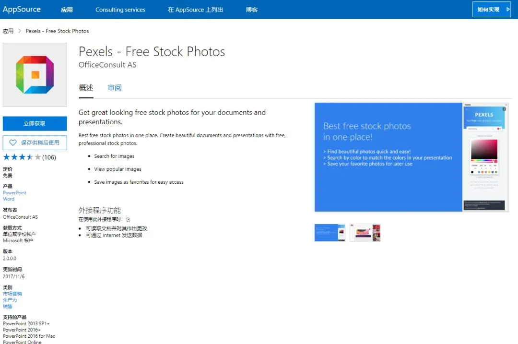Screen dimensions: 518x344
Task: Open Consulting services in top bar
Action: click(120, 10)
